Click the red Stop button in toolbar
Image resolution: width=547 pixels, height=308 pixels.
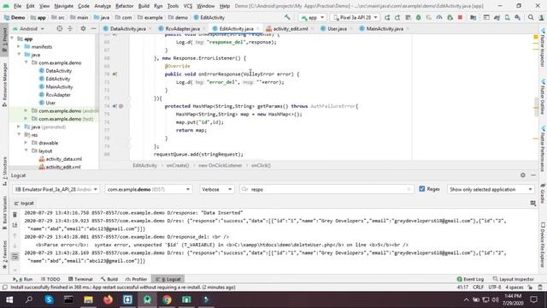(x=460, y=17)
